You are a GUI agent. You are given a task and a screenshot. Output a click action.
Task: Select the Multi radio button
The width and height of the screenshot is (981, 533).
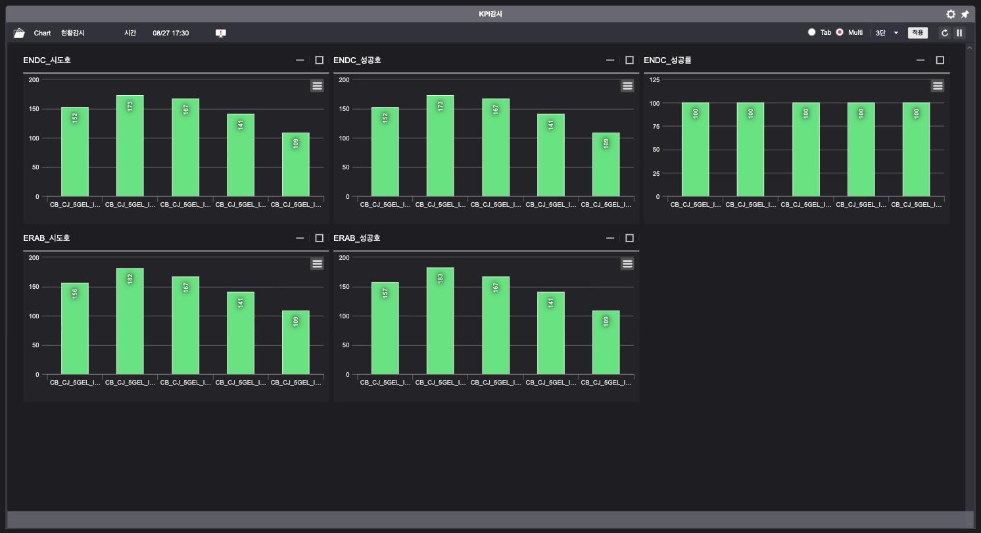point(840,32)
